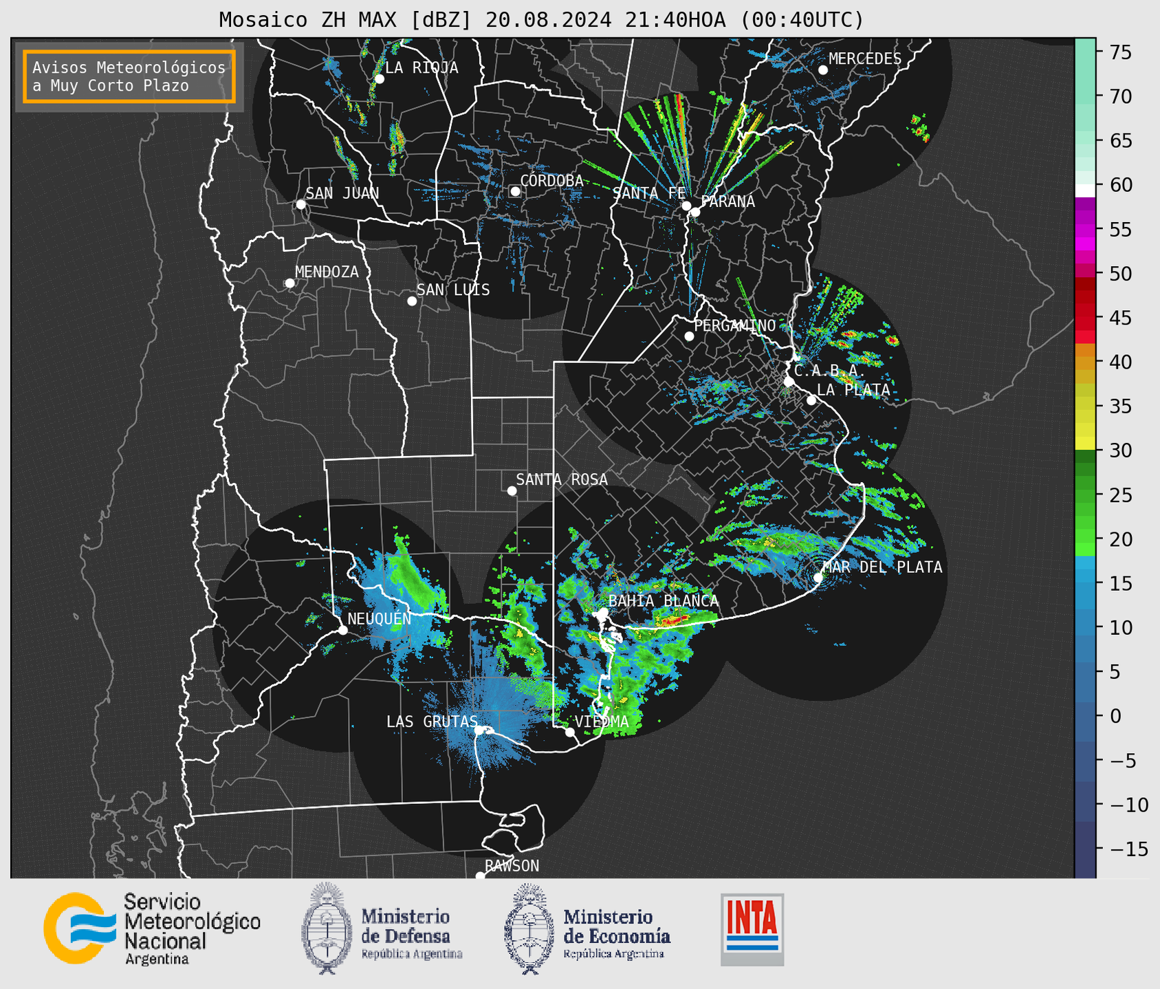1160x989 pixels.
Task: Click the SAN JUAN city marker dot
Action: [300, 204]
